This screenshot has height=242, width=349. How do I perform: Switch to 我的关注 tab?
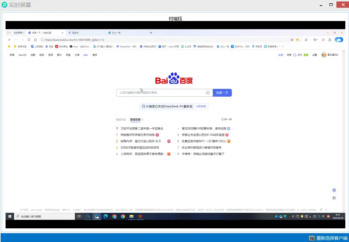point(121,120)
